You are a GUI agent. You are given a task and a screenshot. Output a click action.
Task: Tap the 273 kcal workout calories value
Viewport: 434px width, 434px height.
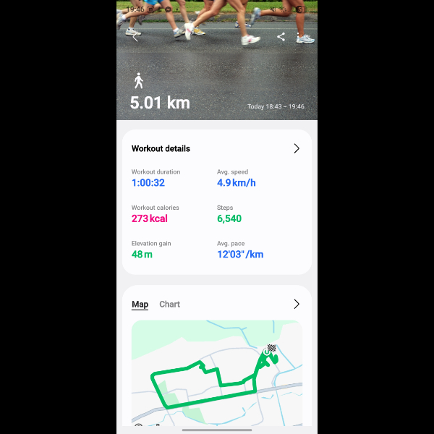click(150, 218)
